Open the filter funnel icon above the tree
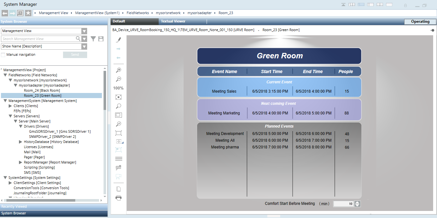This screenshot has width=437, height=218. 93,38
